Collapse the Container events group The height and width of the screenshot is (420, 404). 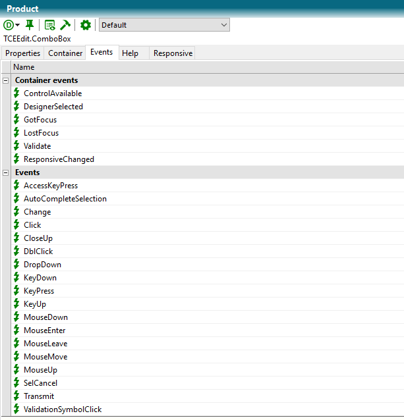tap(6, 80)
